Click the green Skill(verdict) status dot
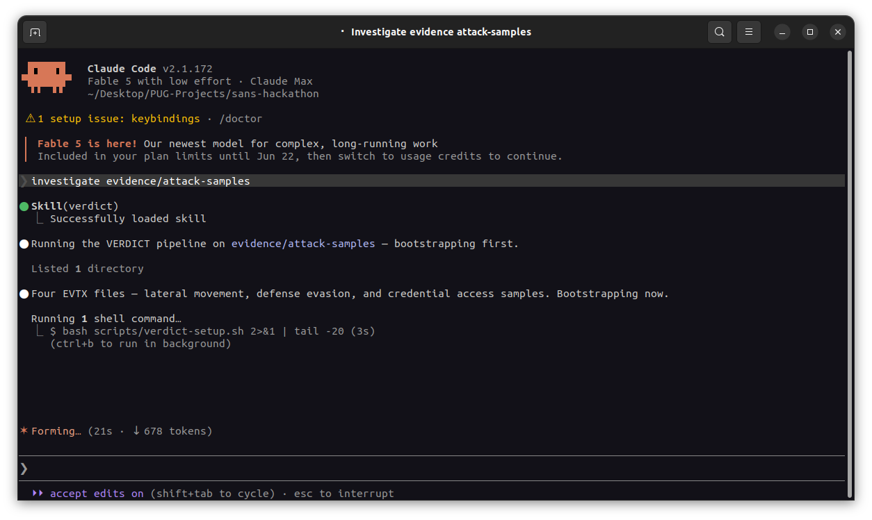 (x=24, y=206)
